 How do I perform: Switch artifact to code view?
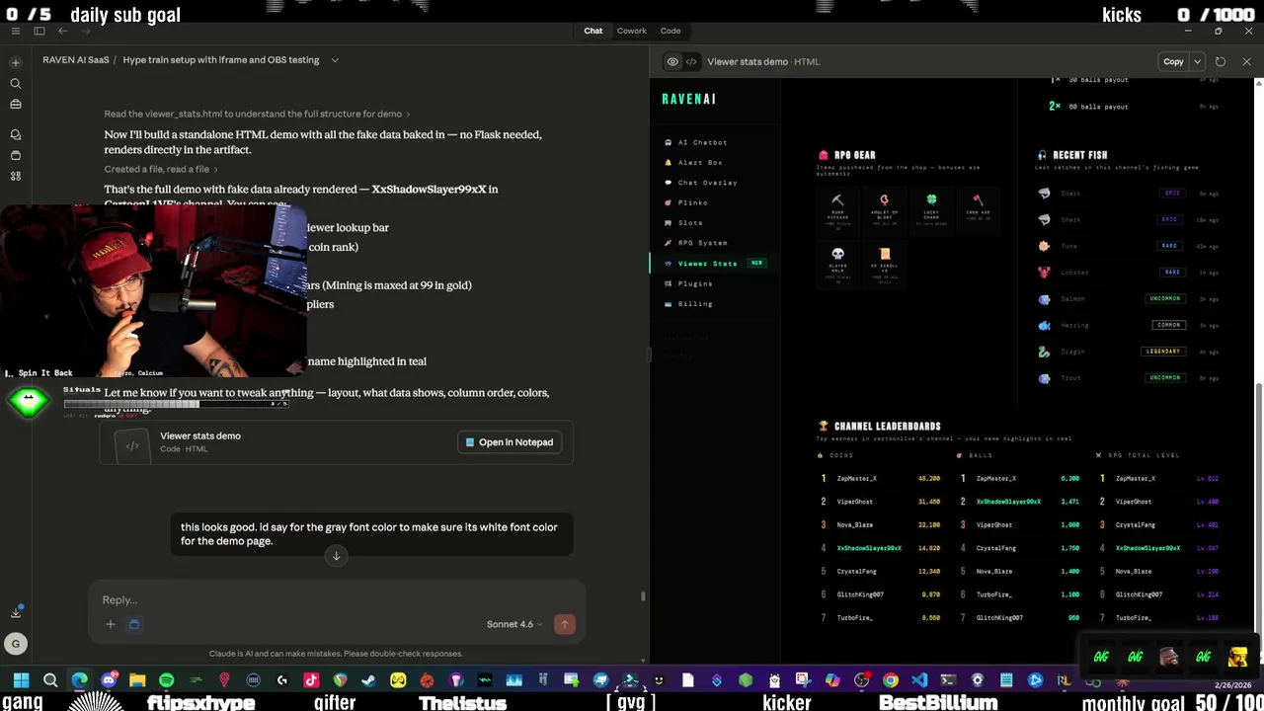click(x=691, y=61)
